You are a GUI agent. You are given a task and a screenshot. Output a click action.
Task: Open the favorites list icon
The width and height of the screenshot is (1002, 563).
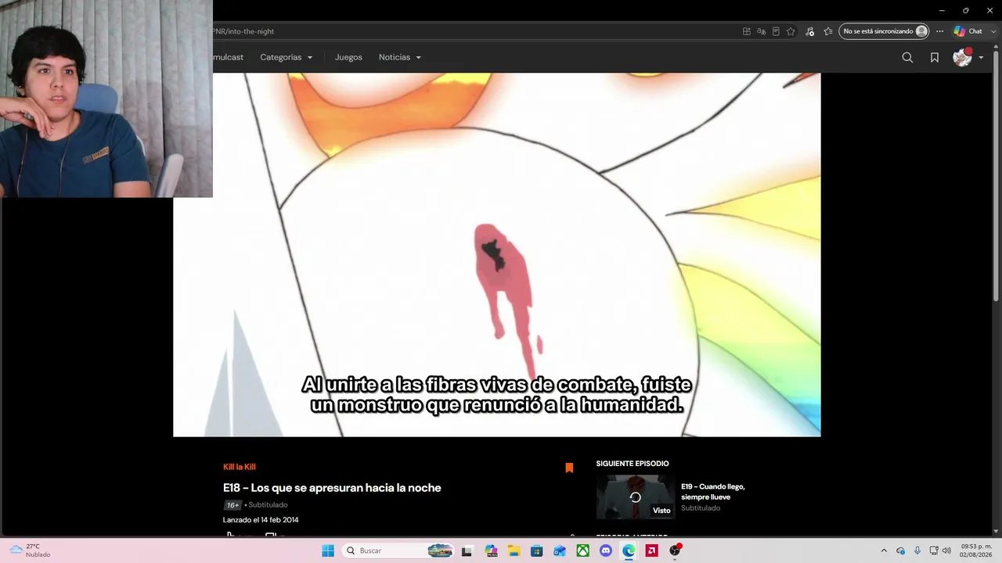[x=828, y=31]
